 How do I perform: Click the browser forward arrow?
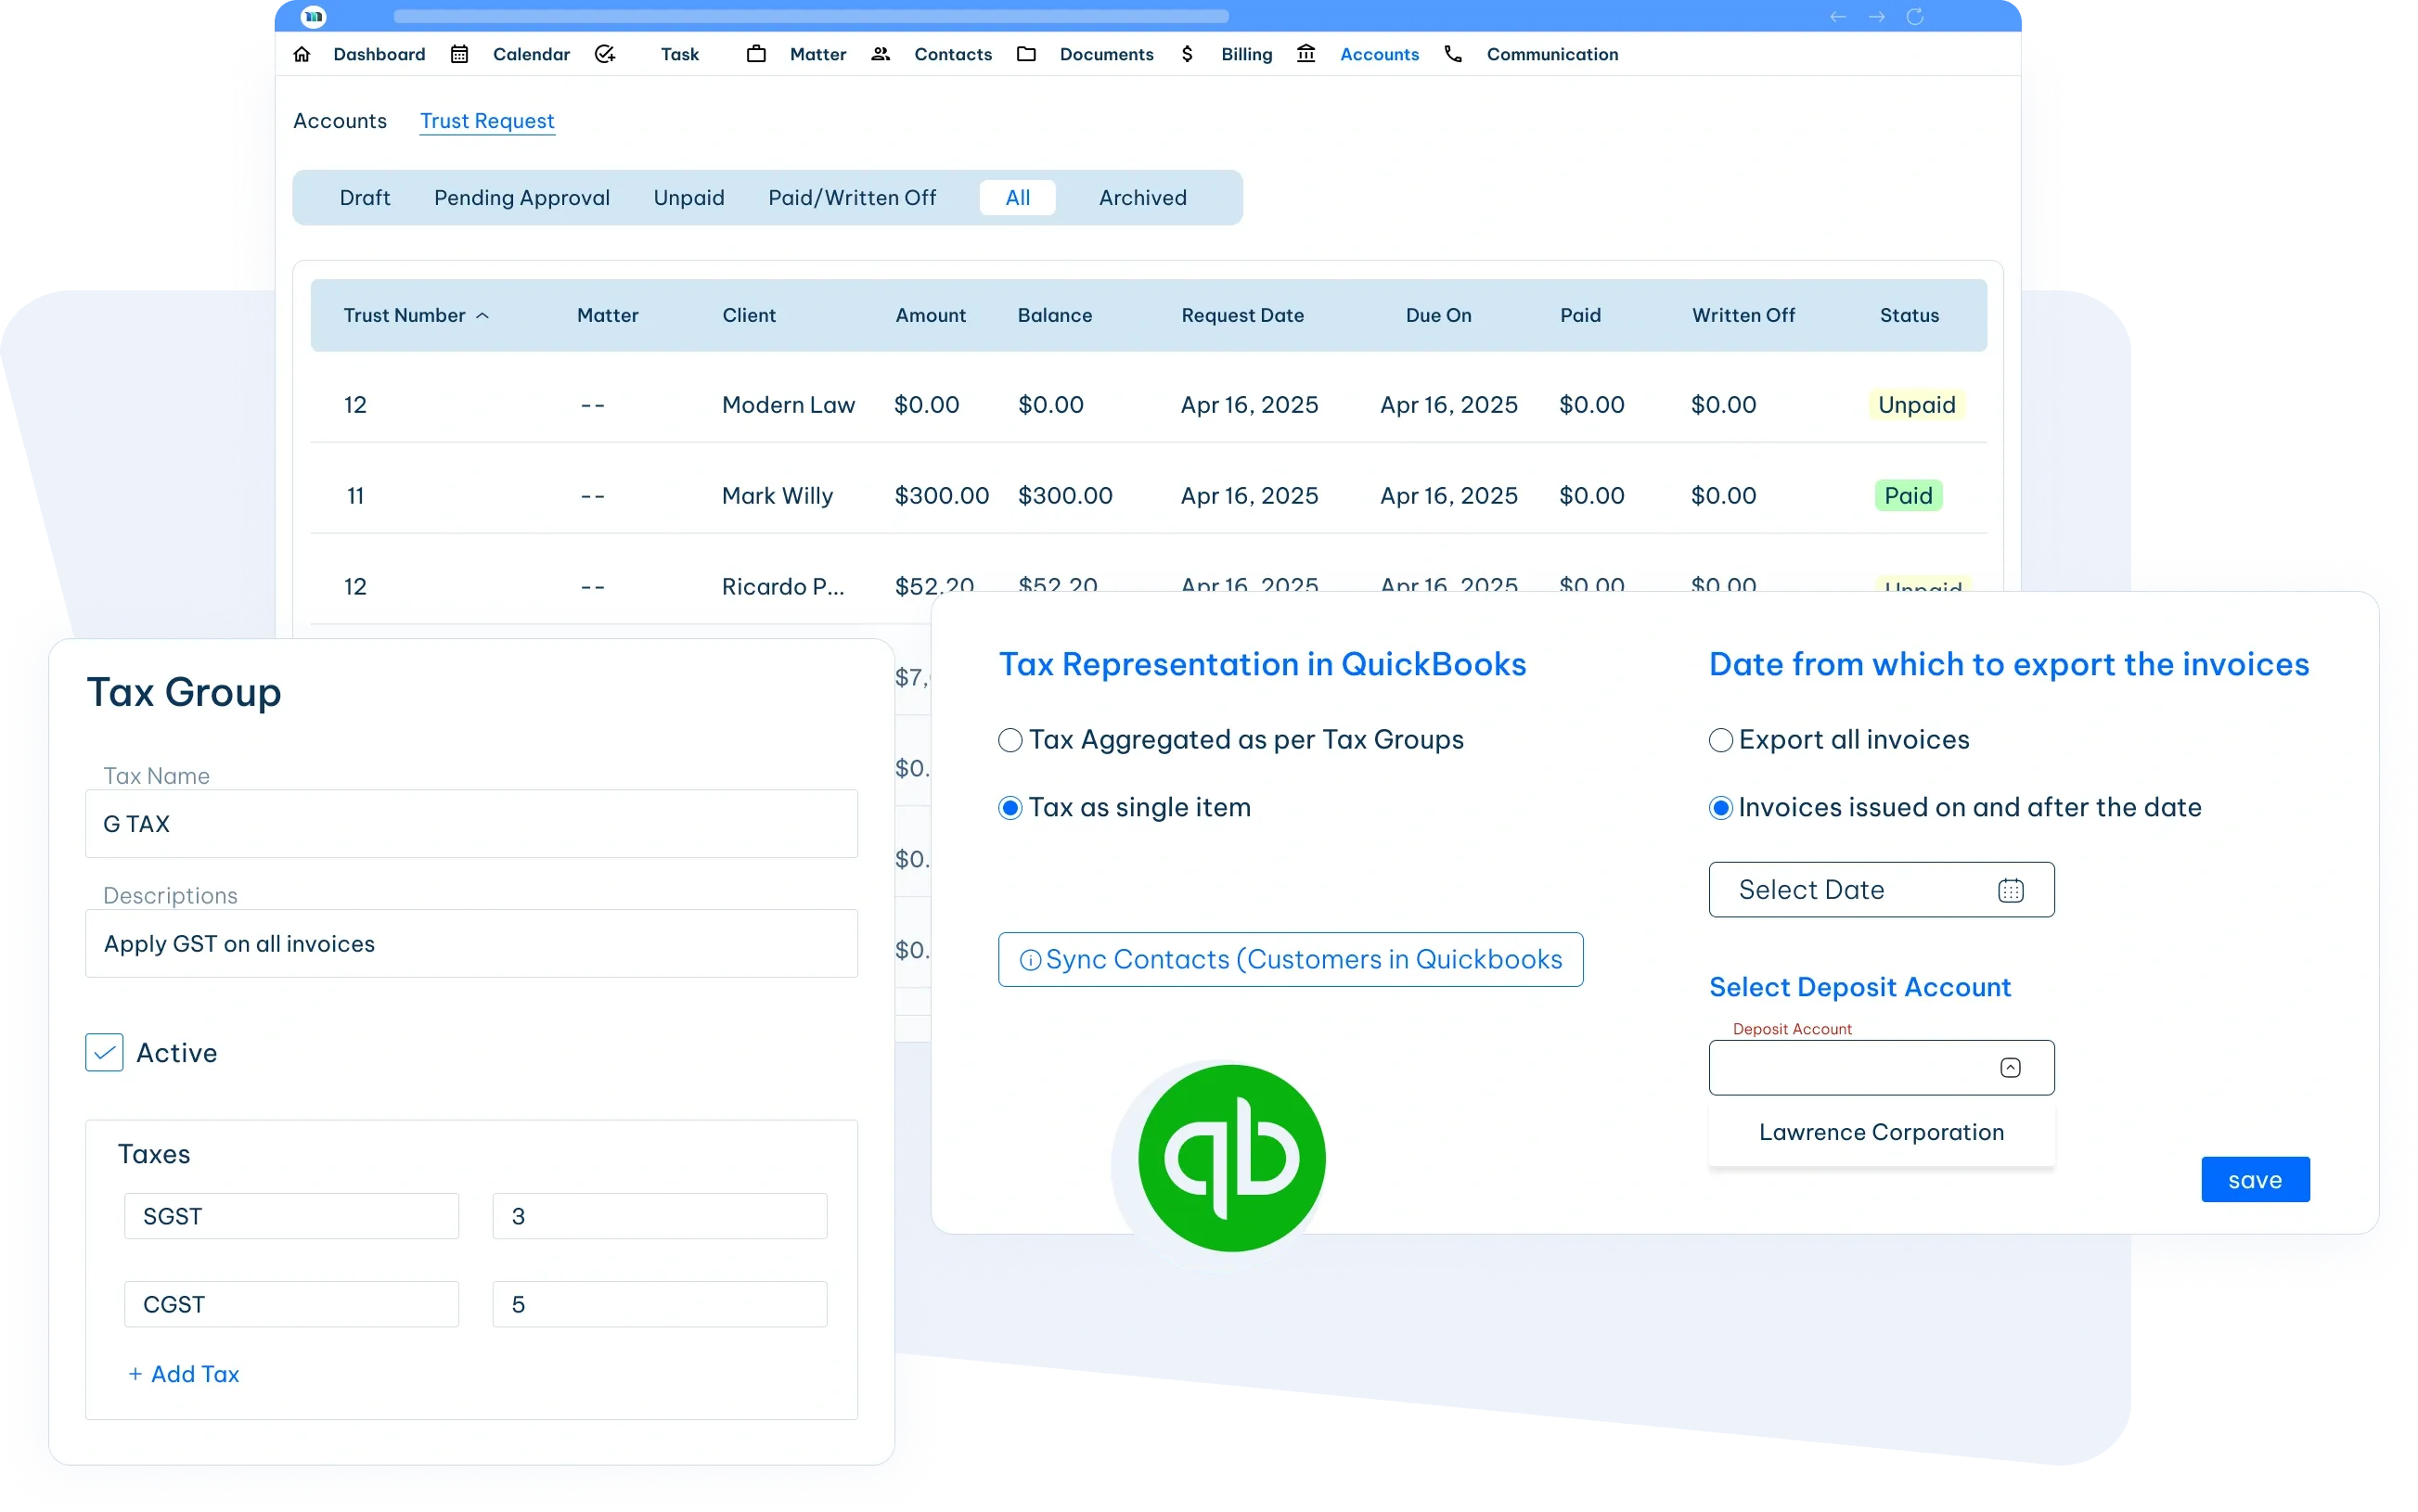(x=1877, y=16)
